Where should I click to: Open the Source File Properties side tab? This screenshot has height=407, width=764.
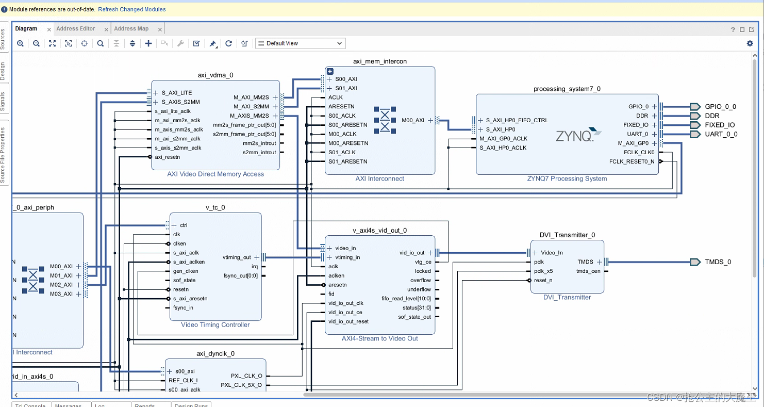(x=3, y=155)
